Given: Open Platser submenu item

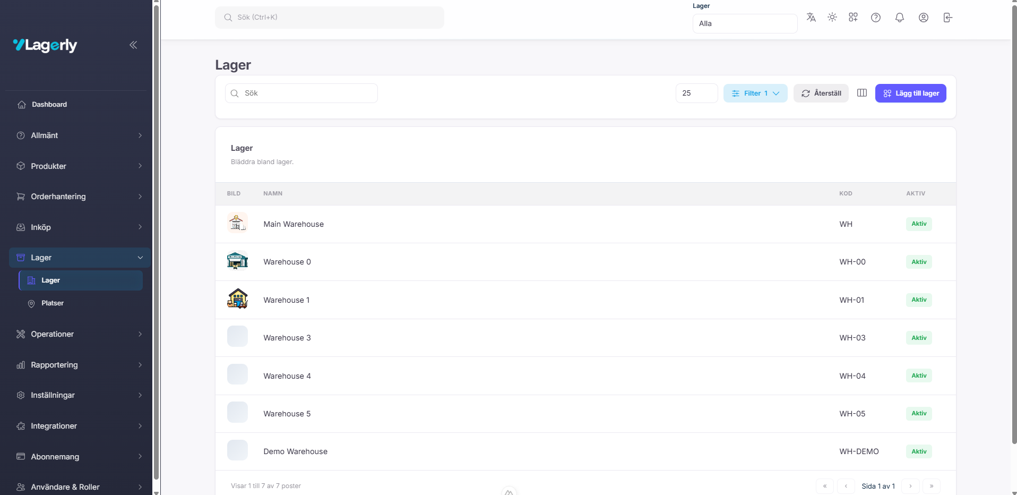Looking at the screenshot, I should (53, 303).
